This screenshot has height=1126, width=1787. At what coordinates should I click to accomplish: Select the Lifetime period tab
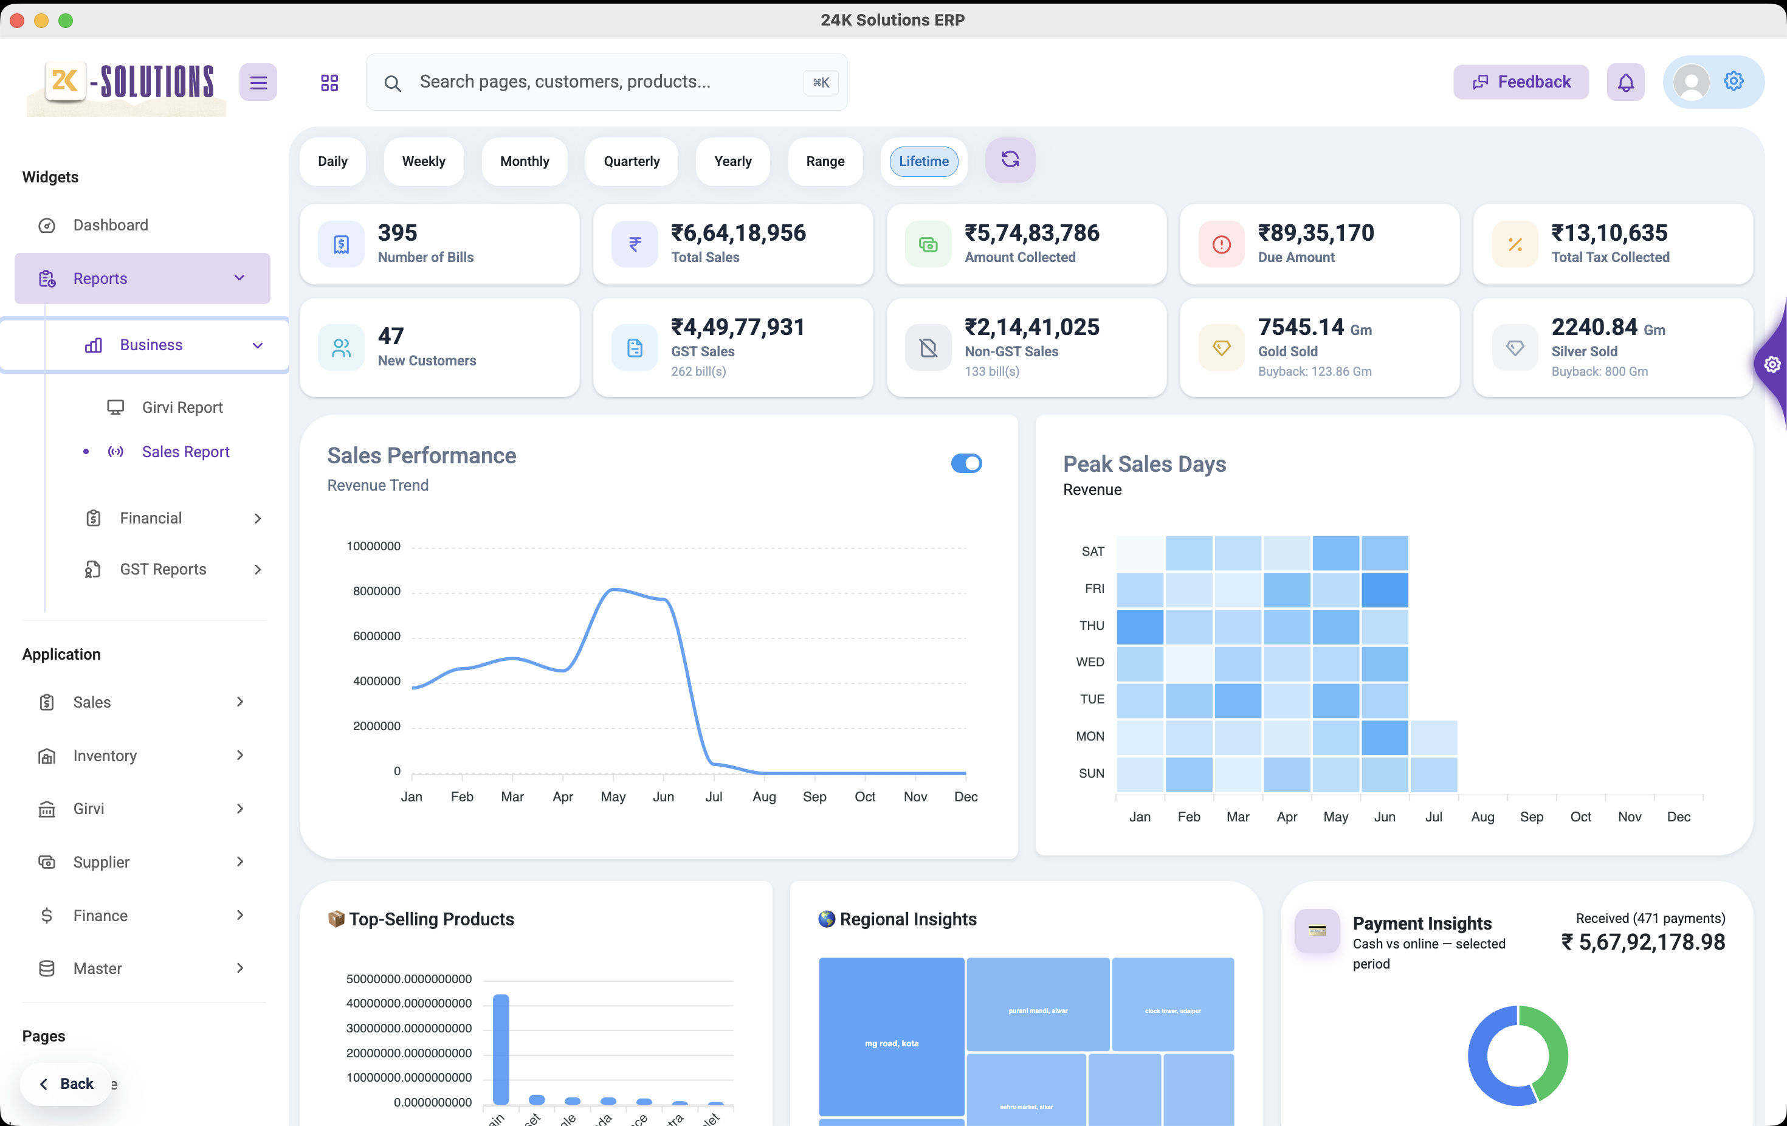pos(924,161)
